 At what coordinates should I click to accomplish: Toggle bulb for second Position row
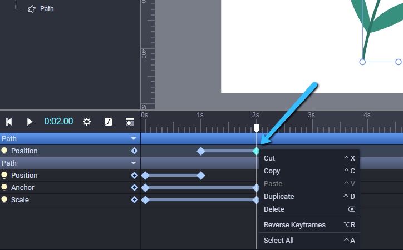coord(4,175)
